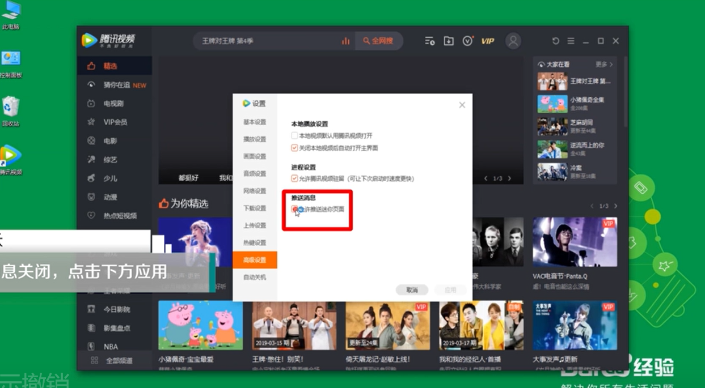Click the play history icon near search bar
Viewport: 705px width, 388px height.
[429, 41]
